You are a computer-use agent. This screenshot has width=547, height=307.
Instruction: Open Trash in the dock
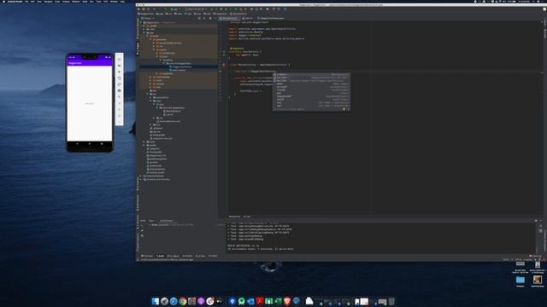[x=391, y=301]
